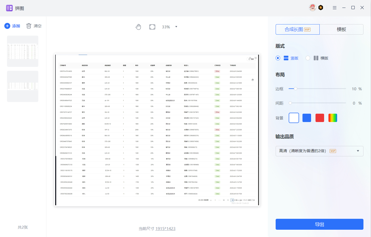Click the current size 1915*1423 link
Image resolution: width=371 pixels, height=237 pixels.
tap(165, 229)
